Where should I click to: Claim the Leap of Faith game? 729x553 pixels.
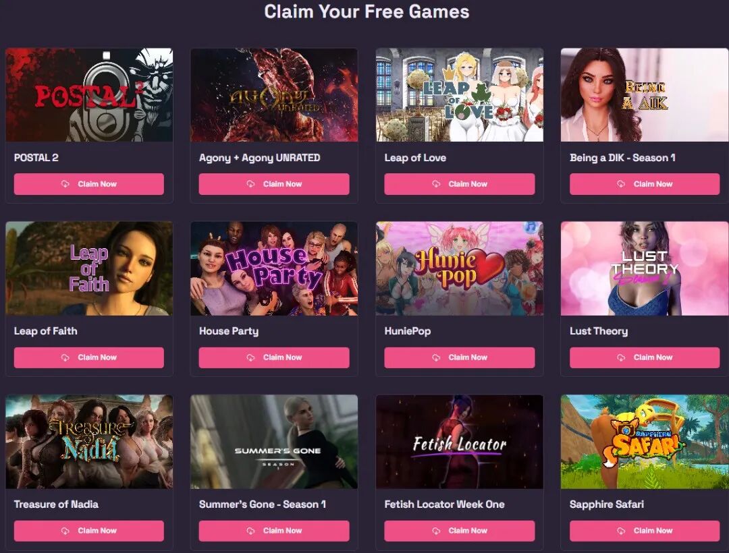(89, 357)
